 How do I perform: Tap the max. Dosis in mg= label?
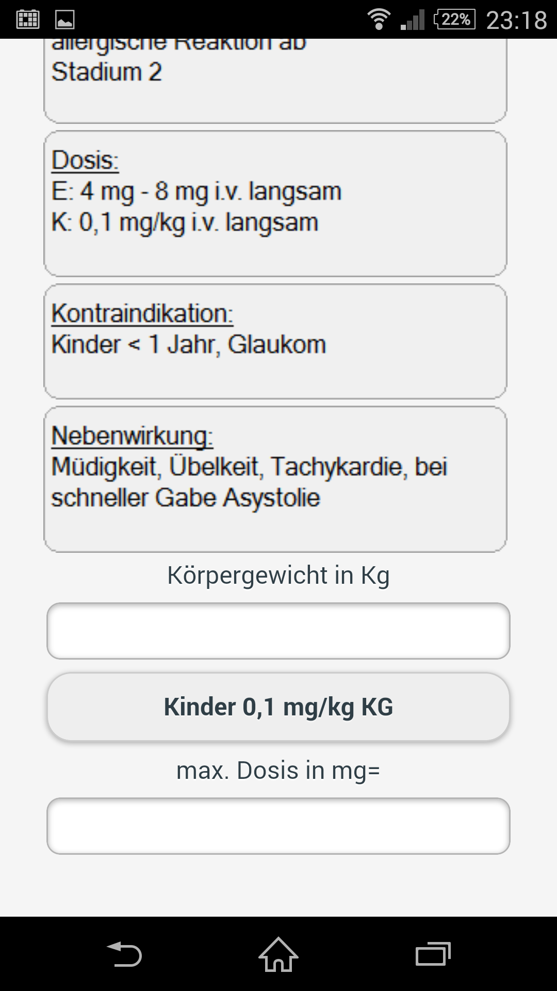coord(278,771)
